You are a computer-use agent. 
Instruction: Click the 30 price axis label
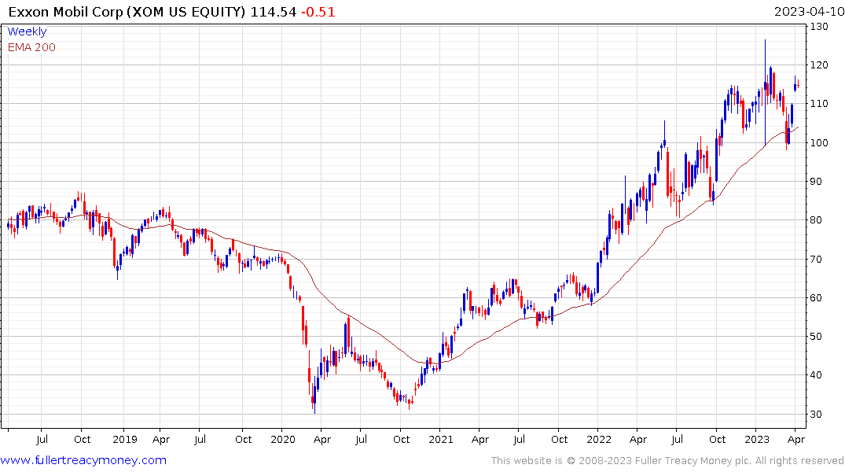[817, 415]
